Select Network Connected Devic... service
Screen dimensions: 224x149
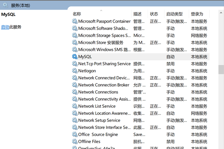click(x=104, y=78)
